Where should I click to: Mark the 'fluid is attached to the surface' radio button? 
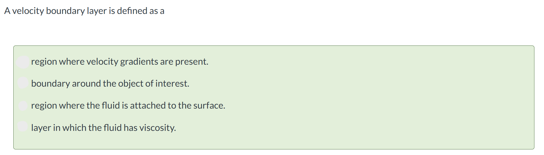(x=23, y=105)
